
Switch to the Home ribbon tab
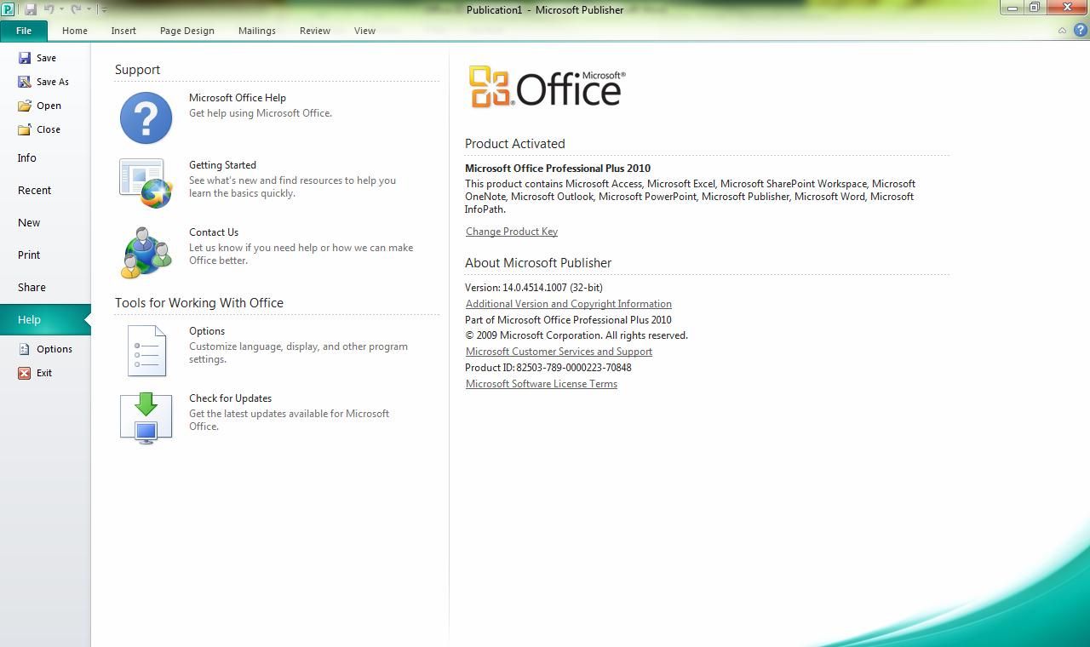point(74,31)
